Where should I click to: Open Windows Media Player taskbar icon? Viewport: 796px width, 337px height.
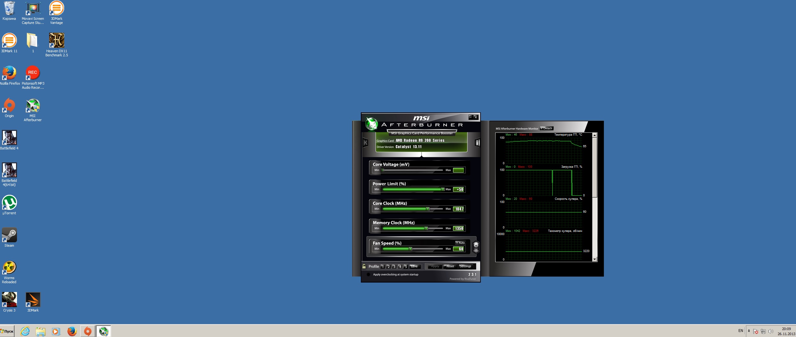[x=56, y=331]
